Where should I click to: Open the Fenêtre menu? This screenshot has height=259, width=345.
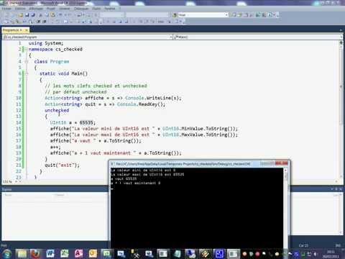coord(110,9)
